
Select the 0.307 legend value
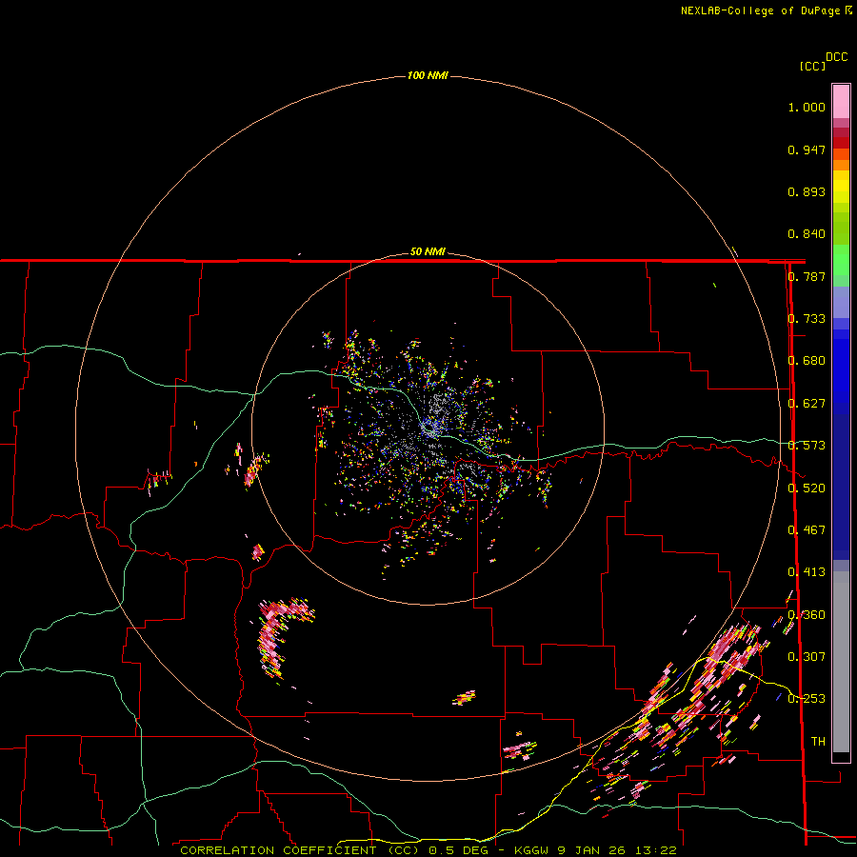(807, 657)
